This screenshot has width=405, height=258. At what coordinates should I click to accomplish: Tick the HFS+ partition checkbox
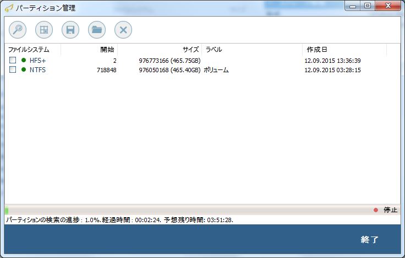coord(13,60)
